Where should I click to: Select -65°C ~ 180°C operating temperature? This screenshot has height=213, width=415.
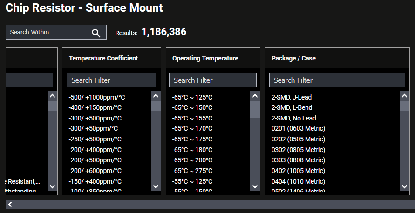pos(192,150)
